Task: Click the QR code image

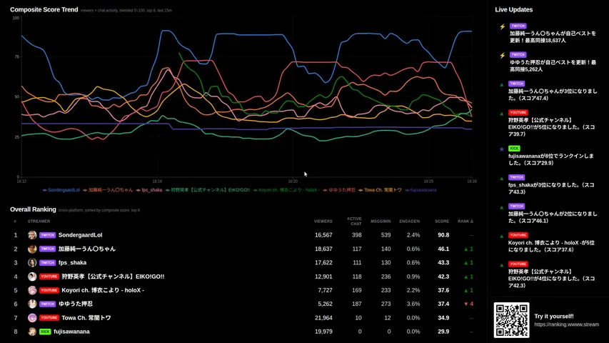Action: [511, 320]
